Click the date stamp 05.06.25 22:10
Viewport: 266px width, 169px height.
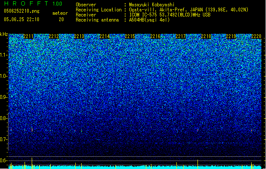[x=22, y=19]
